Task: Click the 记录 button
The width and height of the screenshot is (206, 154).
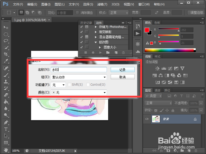Action: (123, 69)
